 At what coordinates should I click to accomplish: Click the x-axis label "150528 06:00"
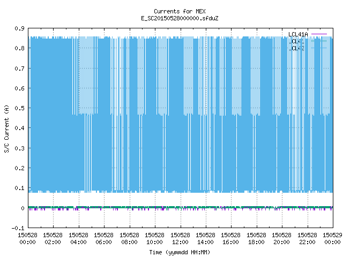tap(103, 239)
